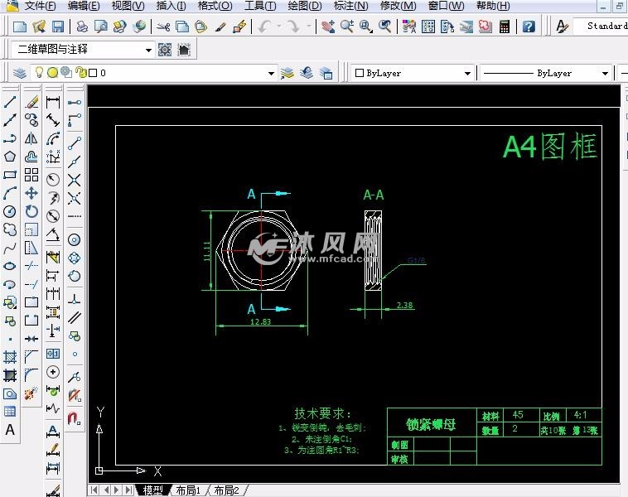Start the Linear dimension tool
Image resolution: width=628 pixels, height=497 pixels.
(53, 103)
